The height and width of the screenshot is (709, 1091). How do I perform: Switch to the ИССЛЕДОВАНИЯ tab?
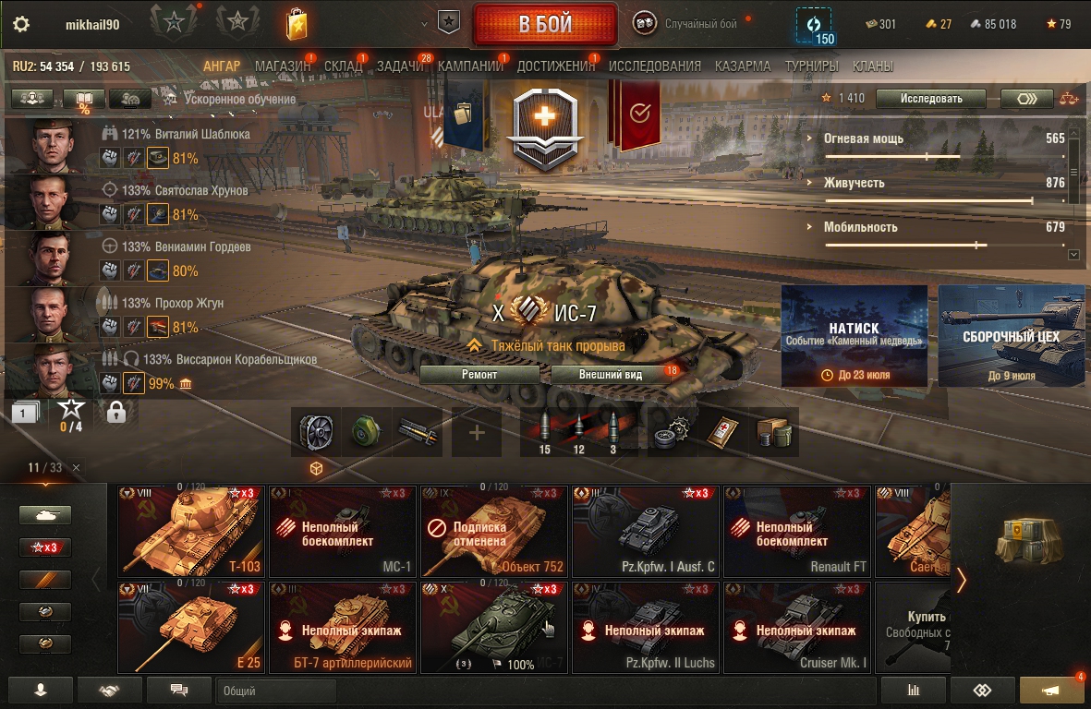(655, 66)
